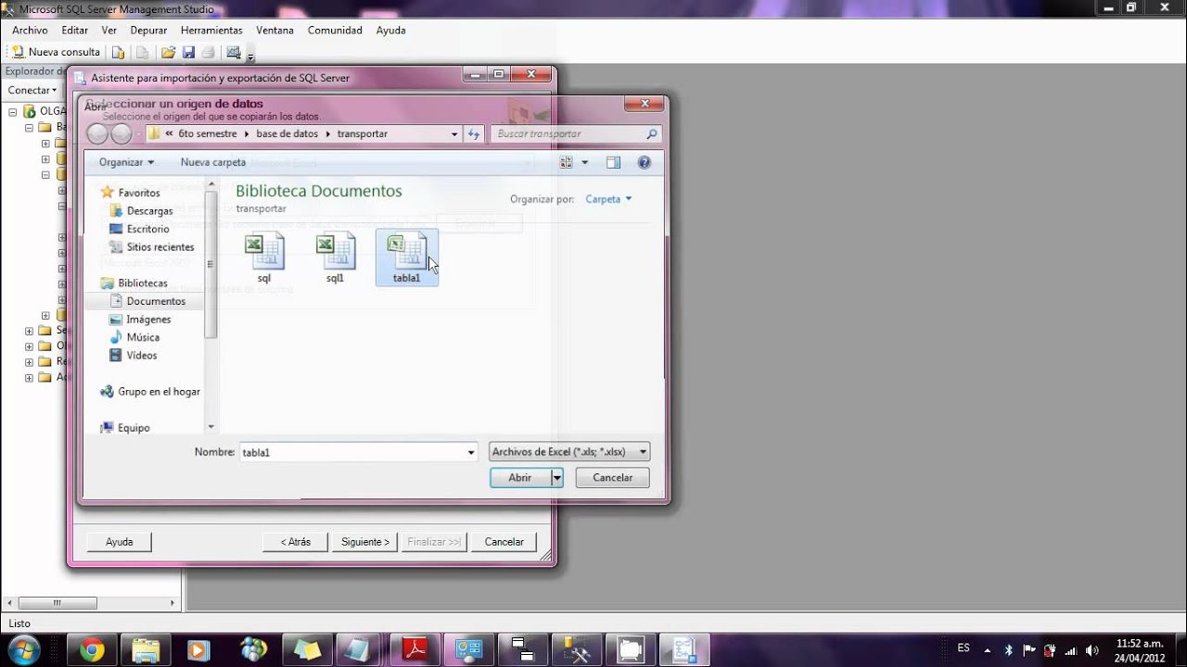Create a folder with Nueva carpeta
This screenshot has width=1187, height=667.
point(213,162)
